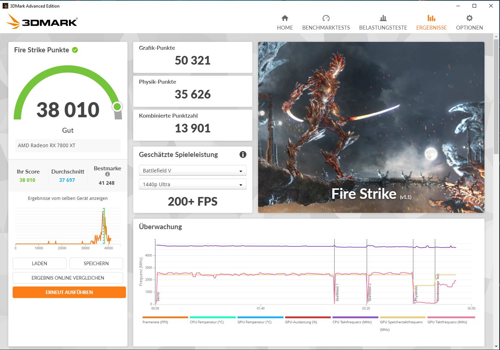Click the scrollbar up arrow
The image size is (500, 350).
(x=496, y=36)
